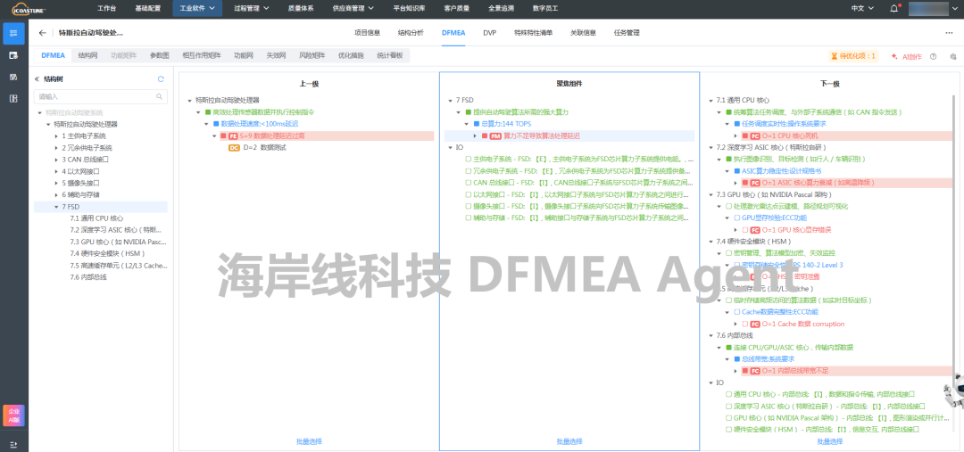Screen dimensions: 964x452
Task: Click the 待优化项 : 1 button
Action: 853,55
